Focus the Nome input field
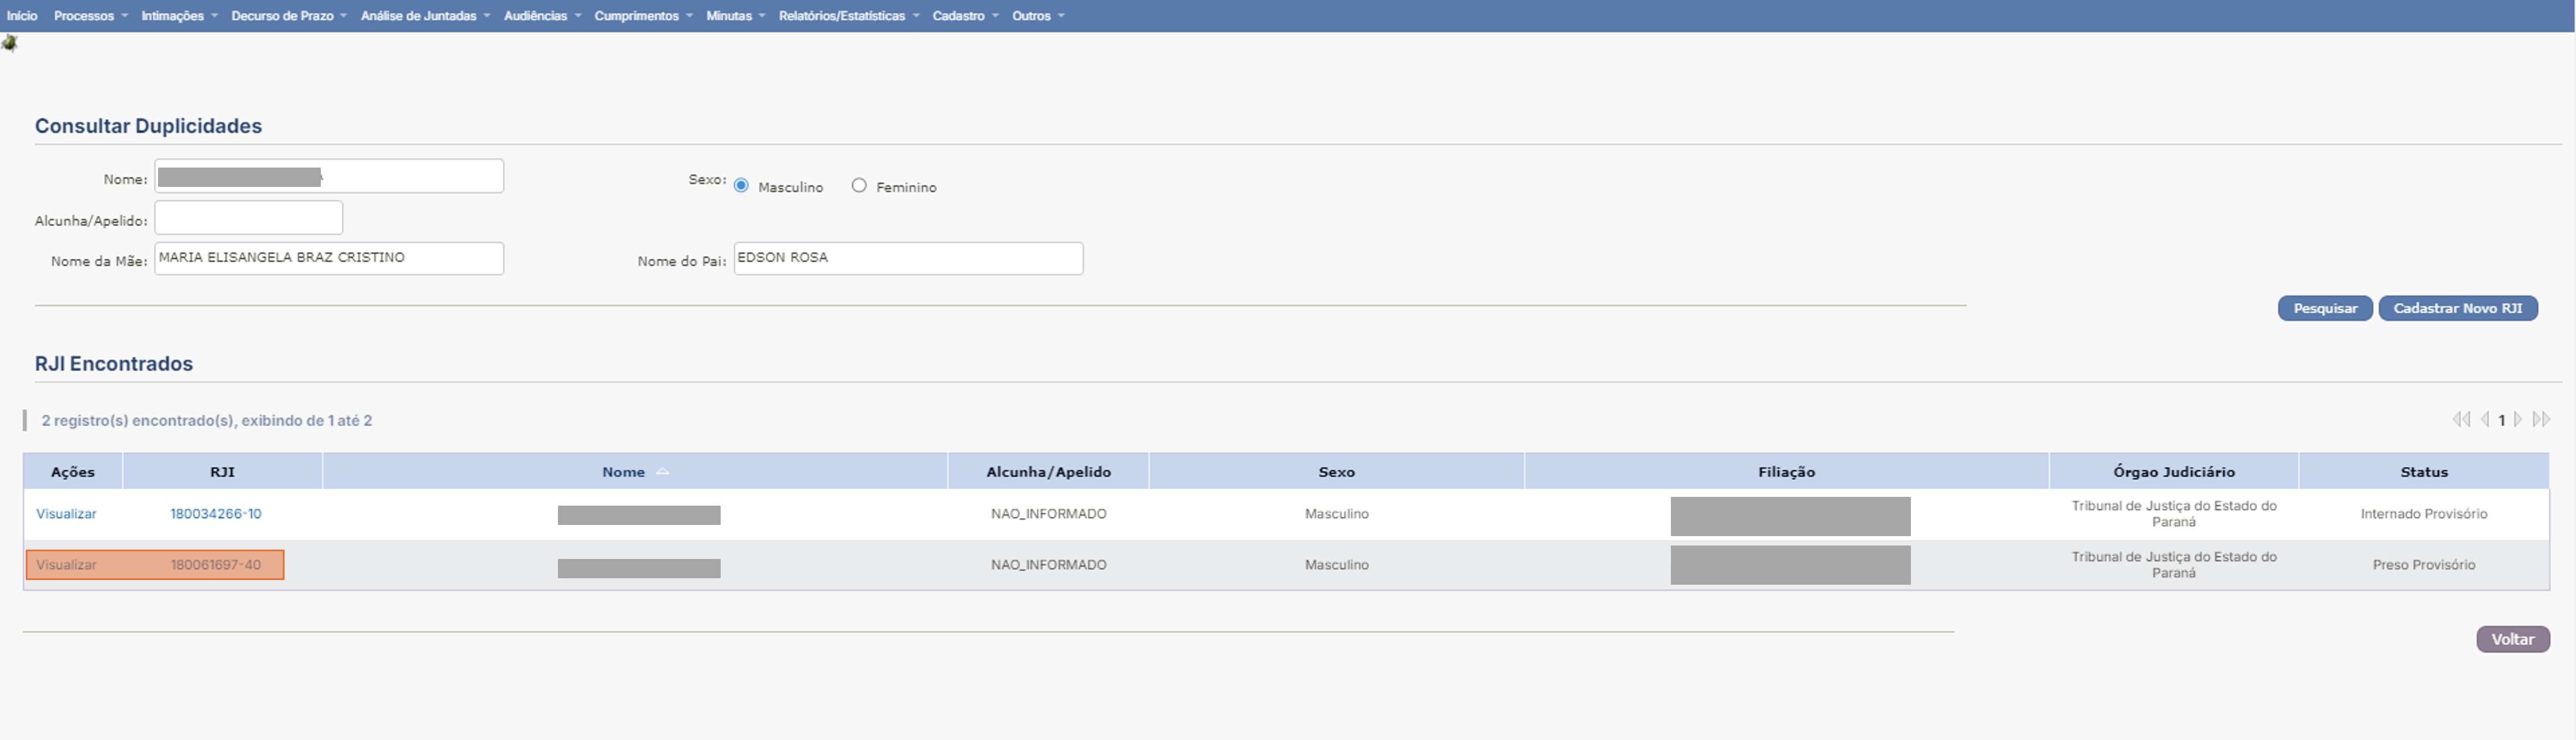Screen dimensions: 2576x740 329,176
